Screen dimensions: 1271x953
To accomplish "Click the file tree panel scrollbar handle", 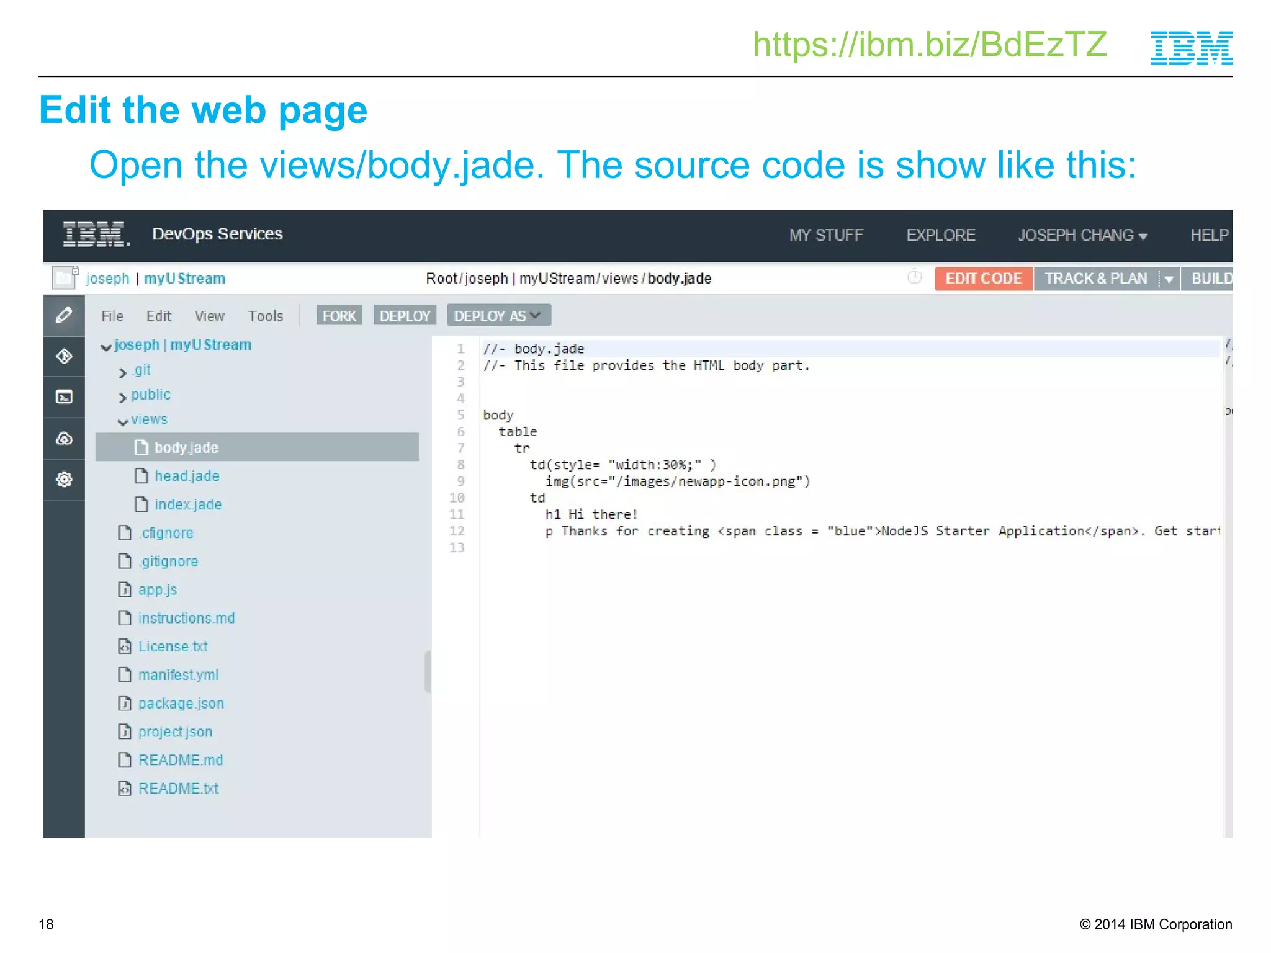I will point(428,671).
